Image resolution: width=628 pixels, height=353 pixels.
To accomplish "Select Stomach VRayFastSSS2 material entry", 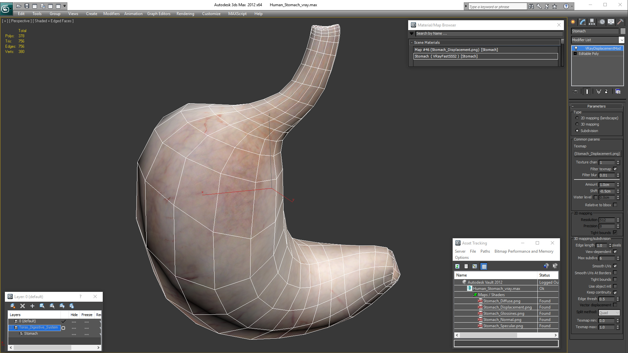I will tap(486, 56).
